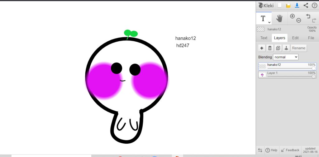Open the Feedback link
Screen dimensions: 319x157
tap(290, 150)
